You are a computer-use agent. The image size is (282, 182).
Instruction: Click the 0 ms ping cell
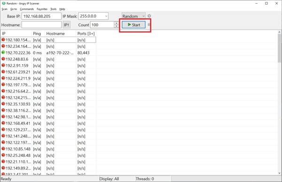coord(38,53)
